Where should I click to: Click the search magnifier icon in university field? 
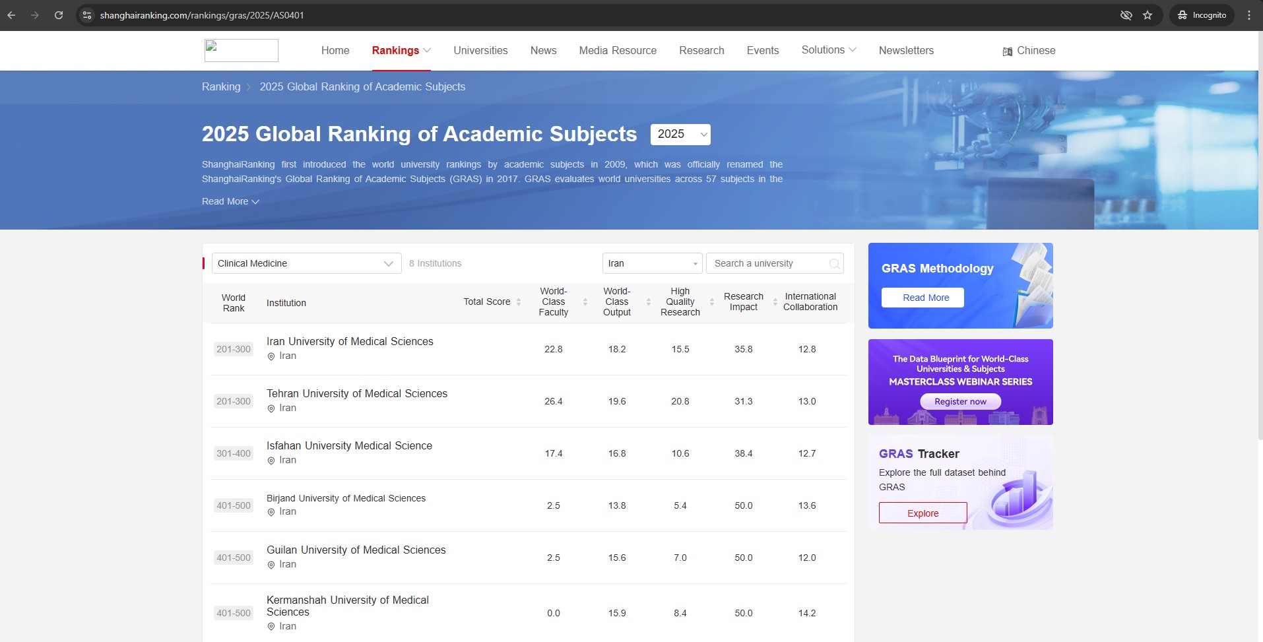tap(834, 264)
